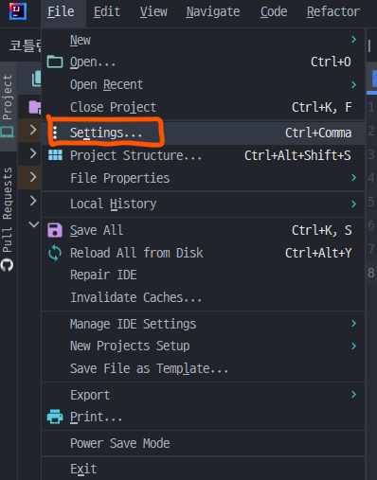Click the three-dot icon beside Settings
Image resolution: width=377 pixels, height=480 pixels.
click(x=55, y=133)
